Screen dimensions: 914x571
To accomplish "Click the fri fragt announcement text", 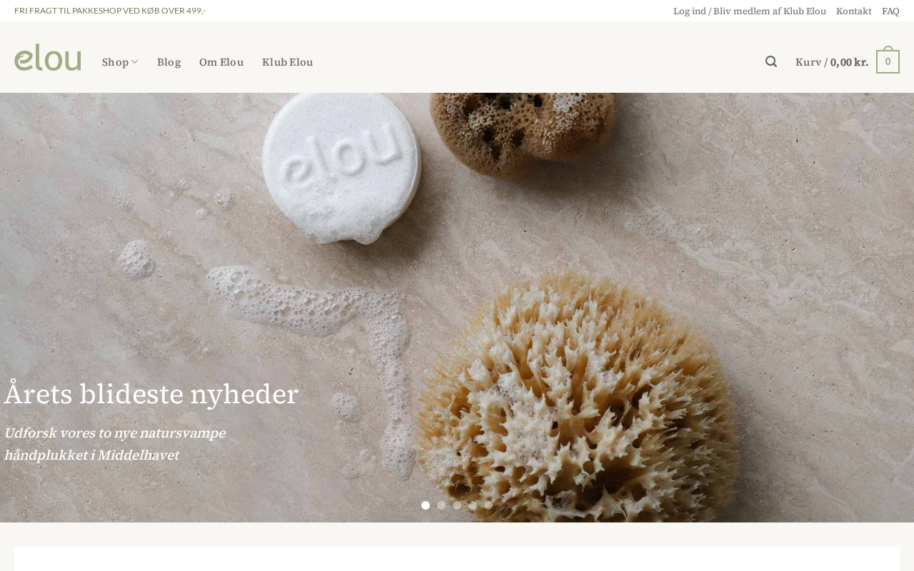I will (110, 11).
